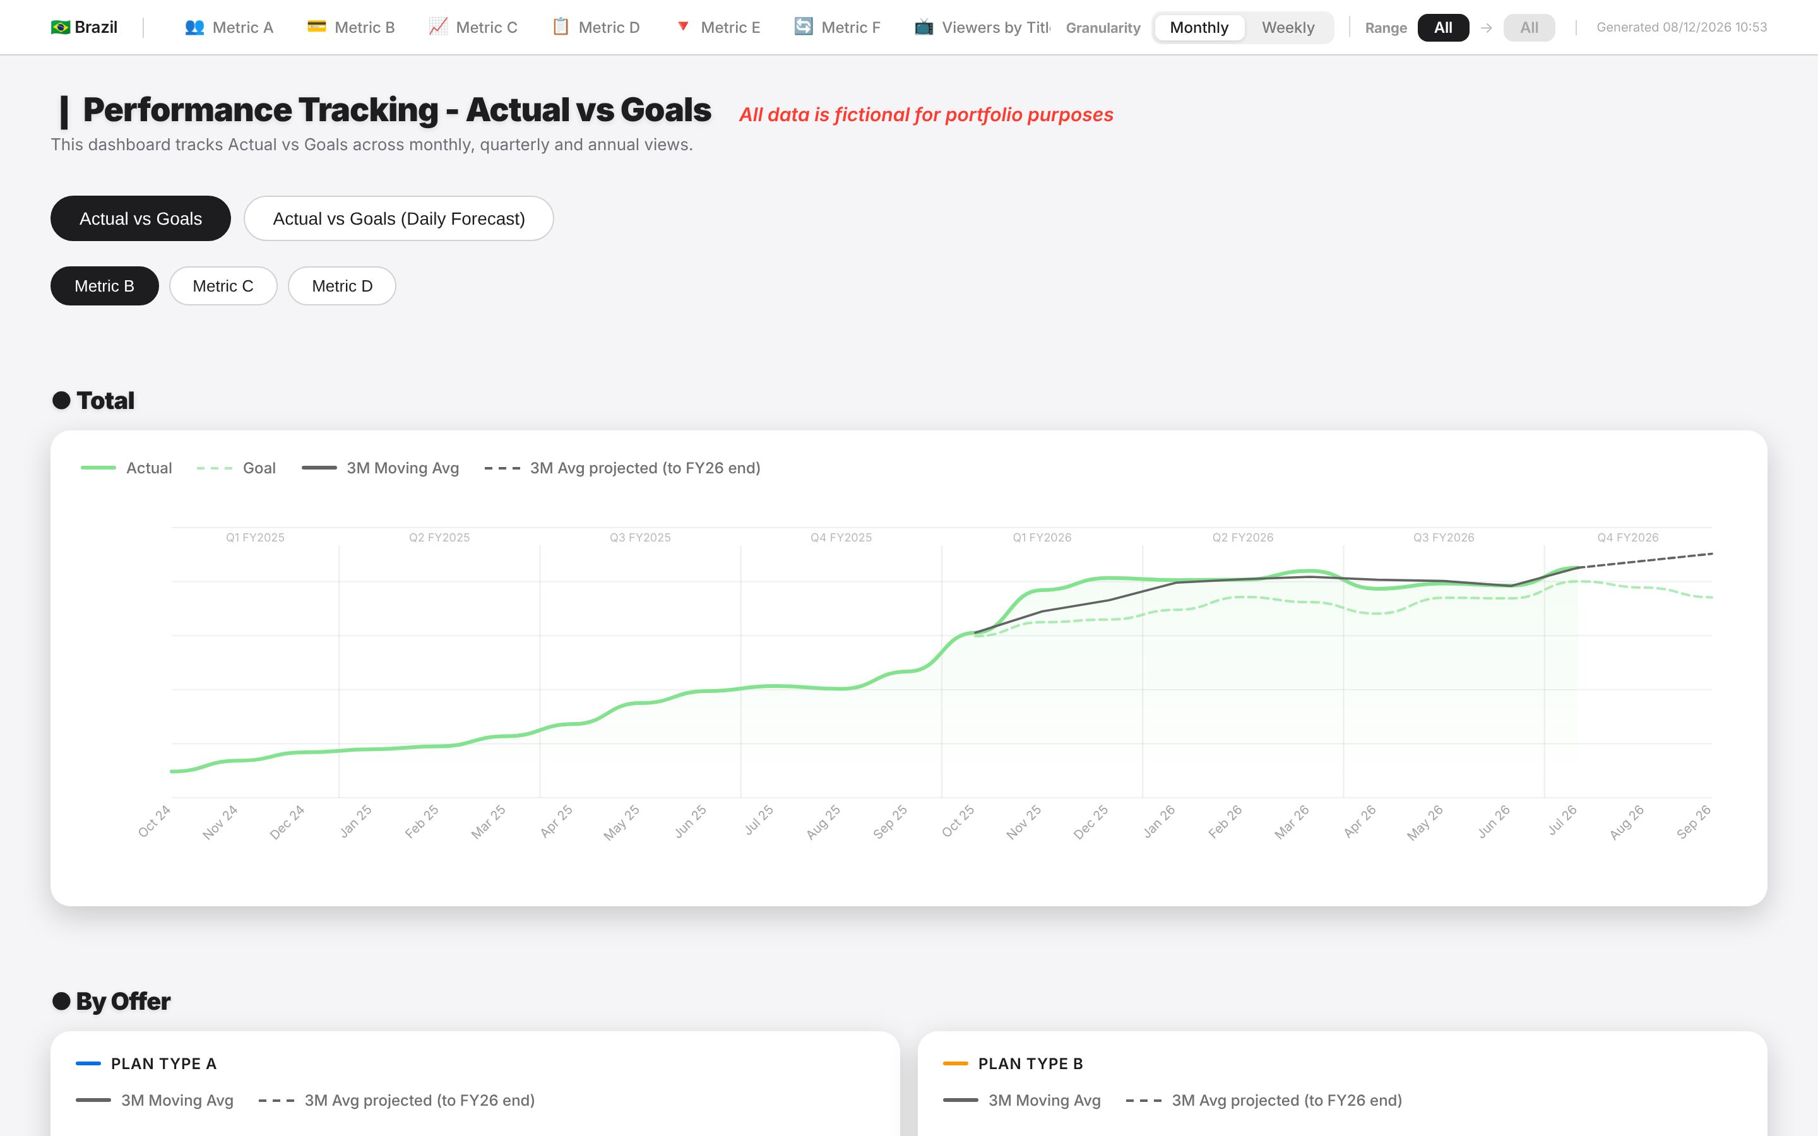Click the PLAN TYPE B legend entry
Screen dimensions: 1818x1136
point(1013,1063)
